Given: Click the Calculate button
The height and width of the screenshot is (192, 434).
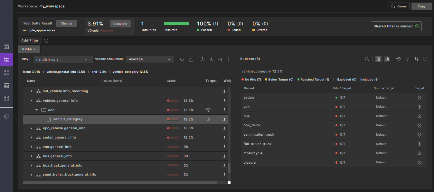Looking at the screenshot, I should (x=120, y=24).
